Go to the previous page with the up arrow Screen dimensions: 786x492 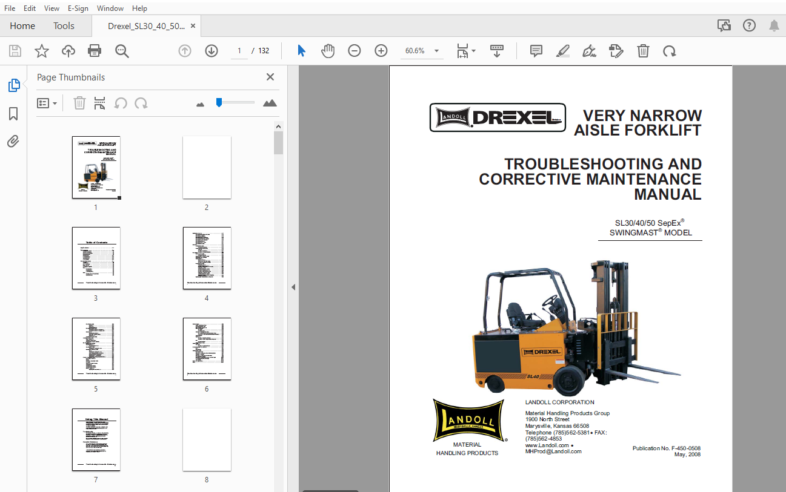tap(185, 51)
